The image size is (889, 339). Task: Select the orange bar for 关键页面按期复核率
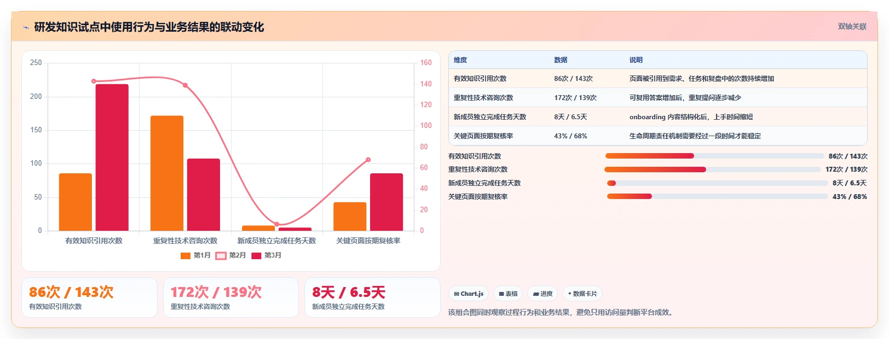point(350,217)
